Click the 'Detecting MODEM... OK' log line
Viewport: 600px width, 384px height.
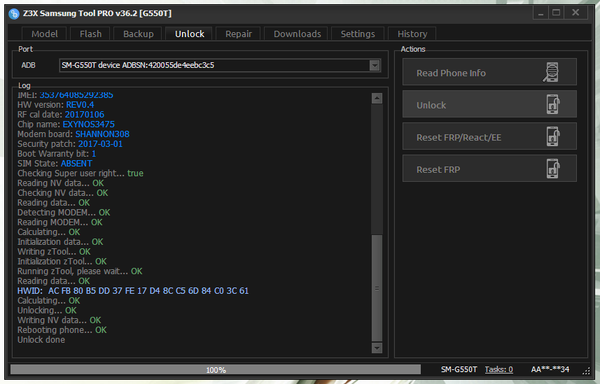click(64, 212)
